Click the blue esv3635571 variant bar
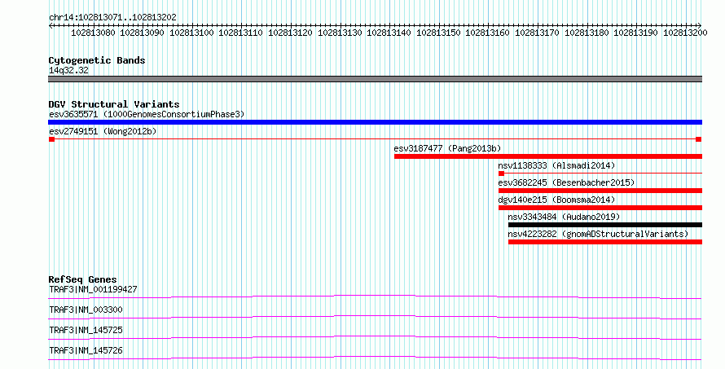 [x=375, y=122]
